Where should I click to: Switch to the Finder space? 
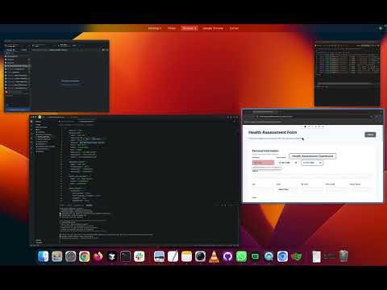pyautogui.click(x=172, y=28)
